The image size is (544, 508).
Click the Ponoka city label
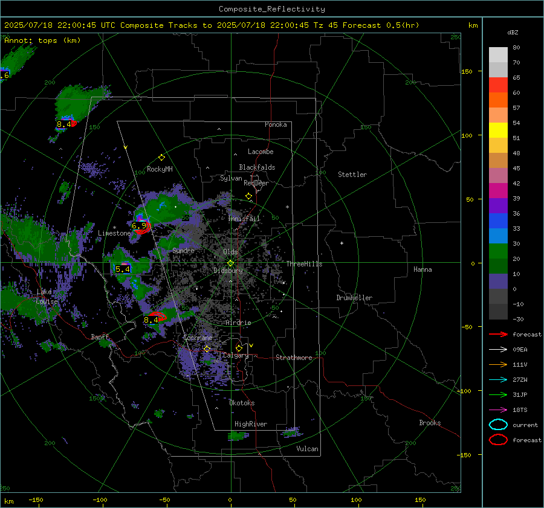click(x=276, y=124)
